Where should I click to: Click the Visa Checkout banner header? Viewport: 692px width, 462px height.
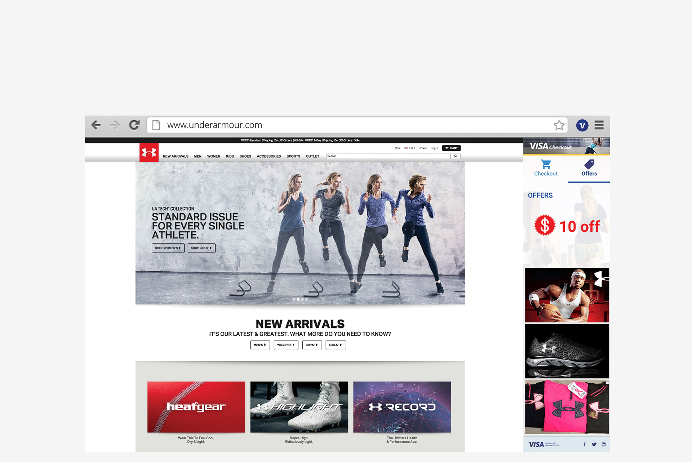(x=567, y=146)
